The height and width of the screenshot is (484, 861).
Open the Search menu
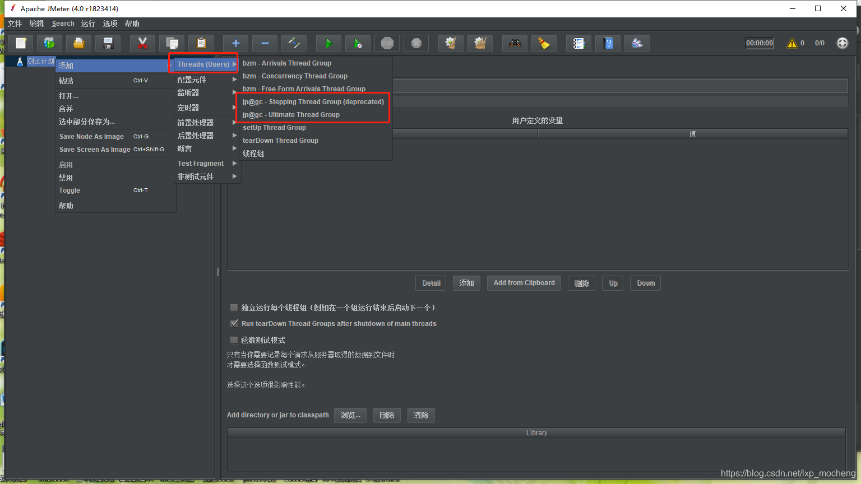63,24
